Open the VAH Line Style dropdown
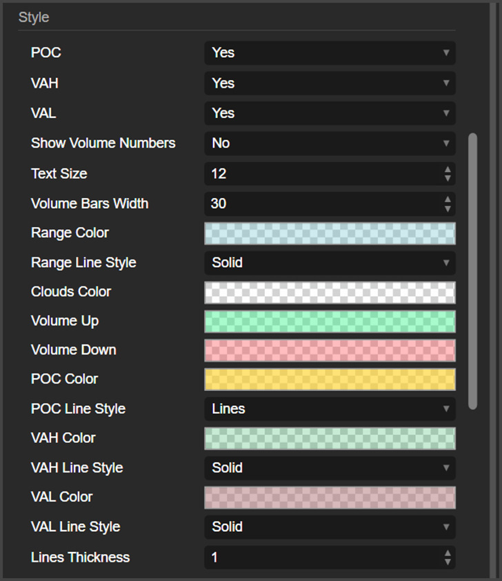 (x=330, y=468)
